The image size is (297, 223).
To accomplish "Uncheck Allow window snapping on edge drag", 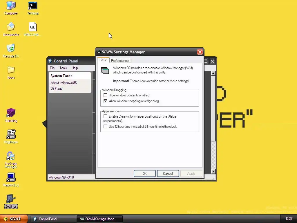I will click(105, 101).
